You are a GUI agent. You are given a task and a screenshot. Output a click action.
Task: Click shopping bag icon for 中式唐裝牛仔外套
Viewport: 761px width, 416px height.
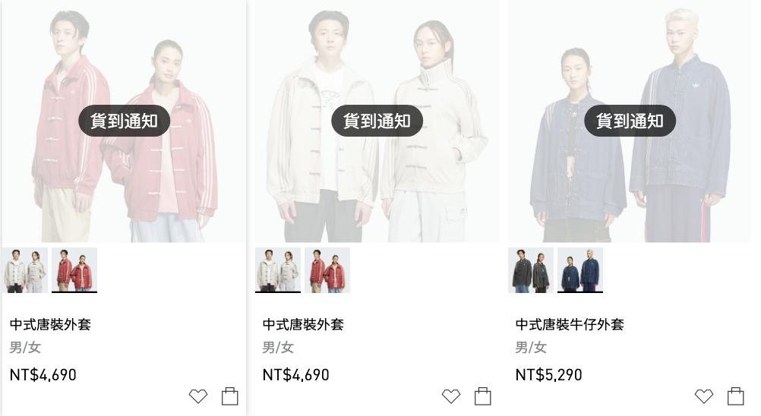(x=735, y=396)
